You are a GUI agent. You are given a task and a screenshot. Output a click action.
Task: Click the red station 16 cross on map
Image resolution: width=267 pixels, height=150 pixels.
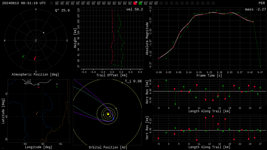[x=39, y=87]
